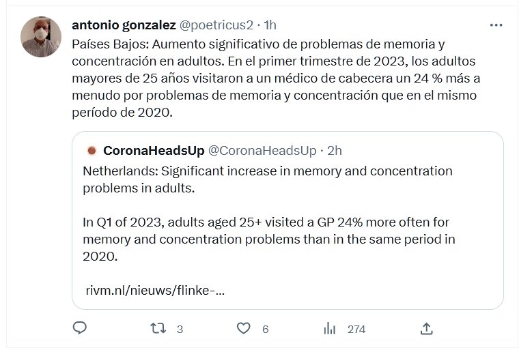This screenshot has height=348, width=519.
Task: Click the retweet count 3
Action: pos(180,329)
